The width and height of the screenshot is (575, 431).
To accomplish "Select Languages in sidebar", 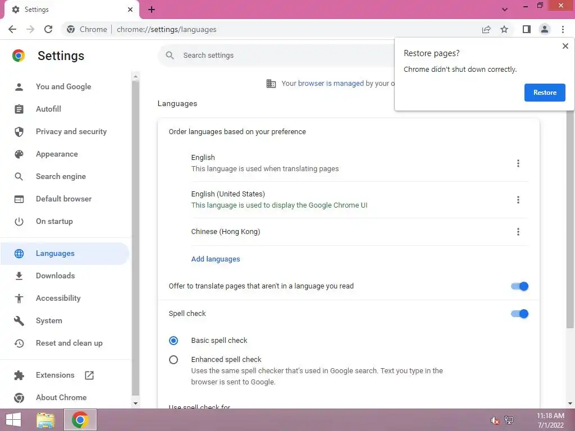I will (65, 253).
